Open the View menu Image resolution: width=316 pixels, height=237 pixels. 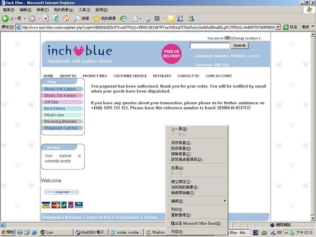point(43,9)
